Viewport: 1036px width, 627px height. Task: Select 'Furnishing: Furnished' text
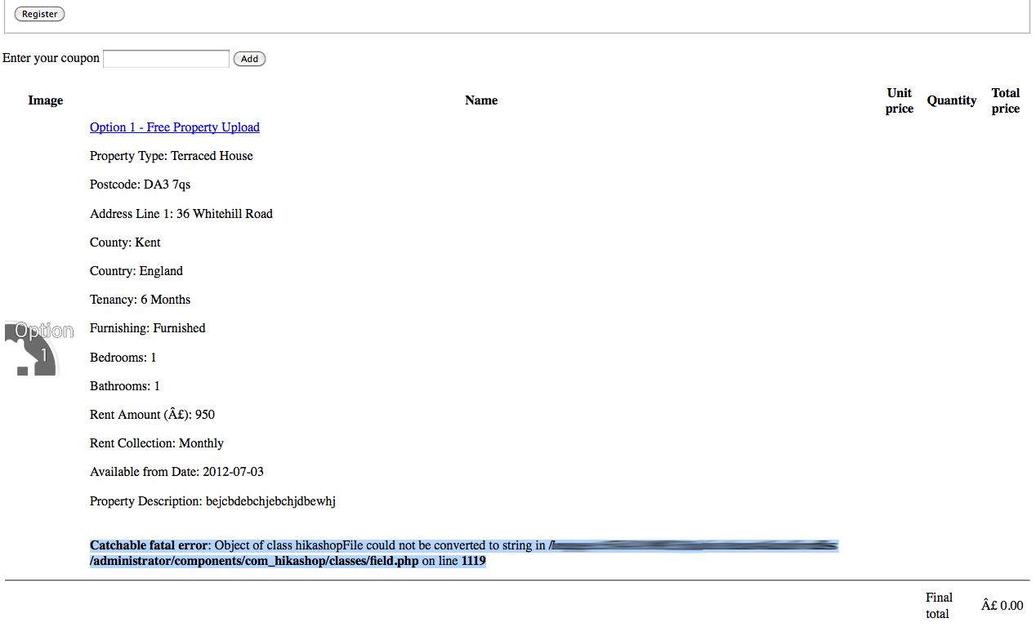click(x=148, y=328)
